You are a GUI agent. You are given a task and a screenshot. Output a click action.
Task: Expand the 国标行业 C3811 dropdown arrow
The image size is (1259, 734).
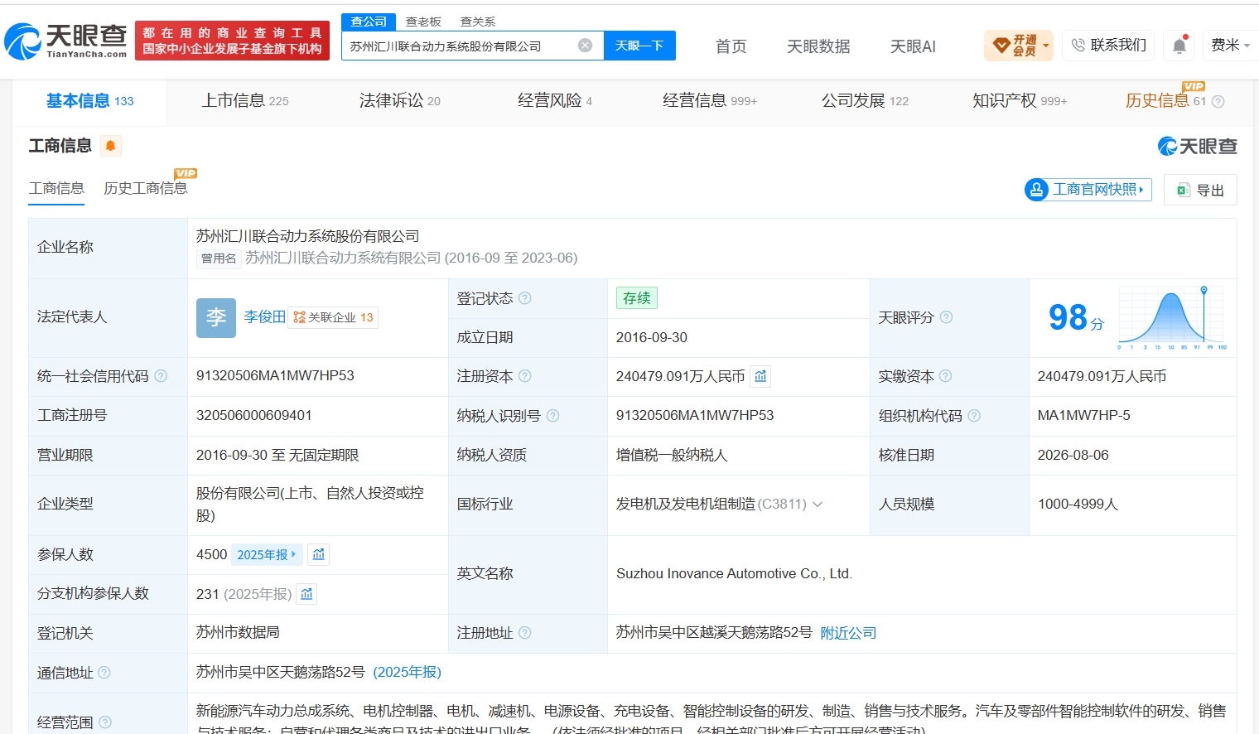tap(818, 504)
